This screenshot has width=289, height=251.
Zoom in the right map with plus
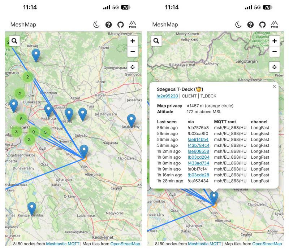point(275,41)
